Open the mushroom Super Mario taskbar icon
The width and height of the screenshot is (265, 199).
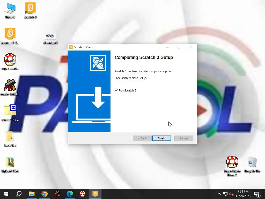click(x=82, y=194)
